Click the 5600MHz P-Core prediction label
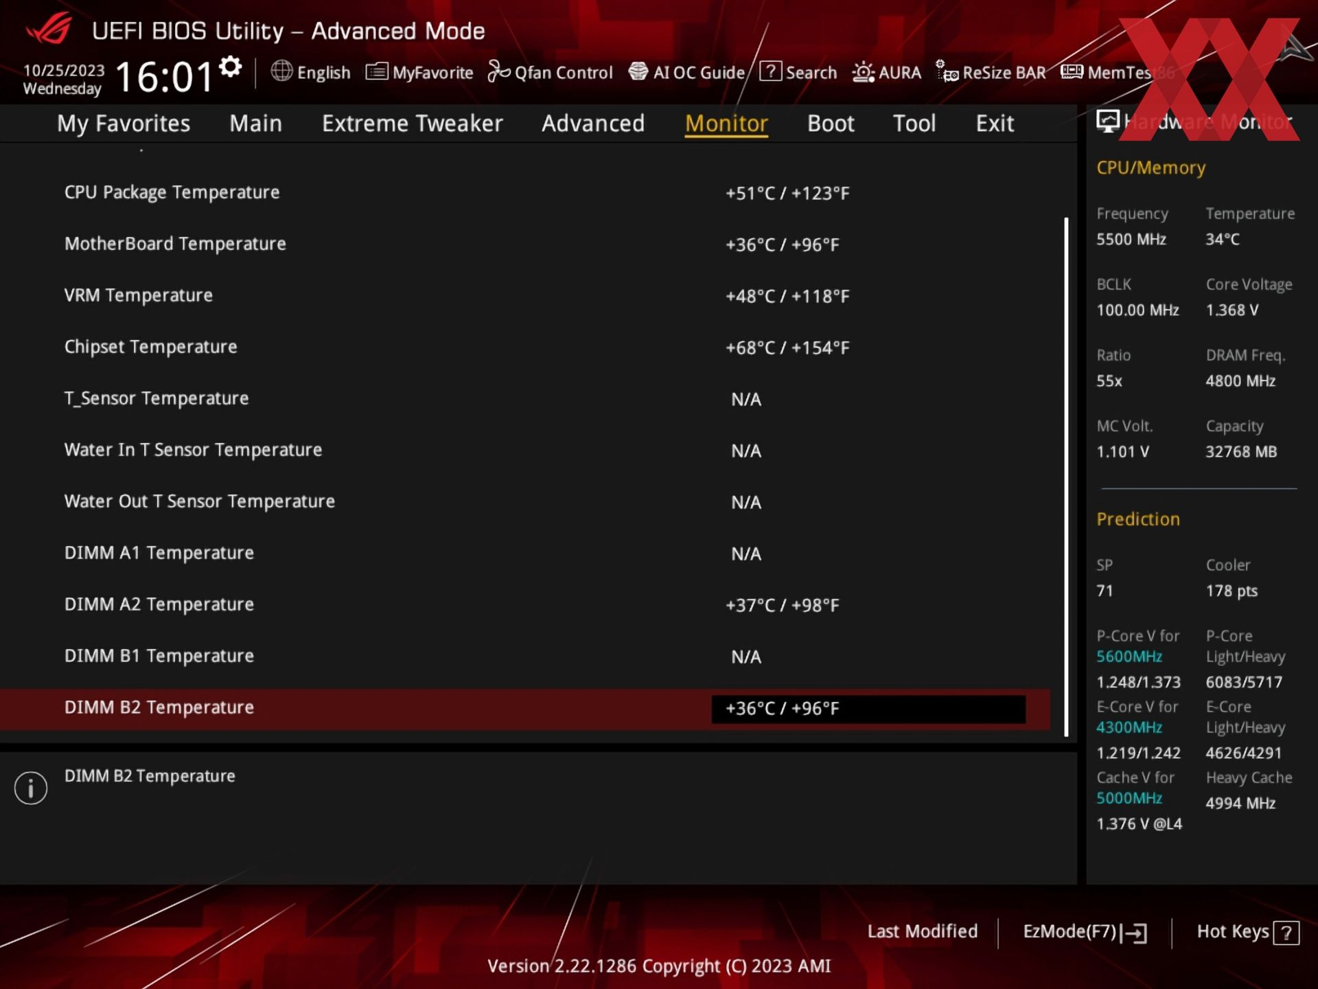Screen dimensions: 1318x989 point(1129,657)
